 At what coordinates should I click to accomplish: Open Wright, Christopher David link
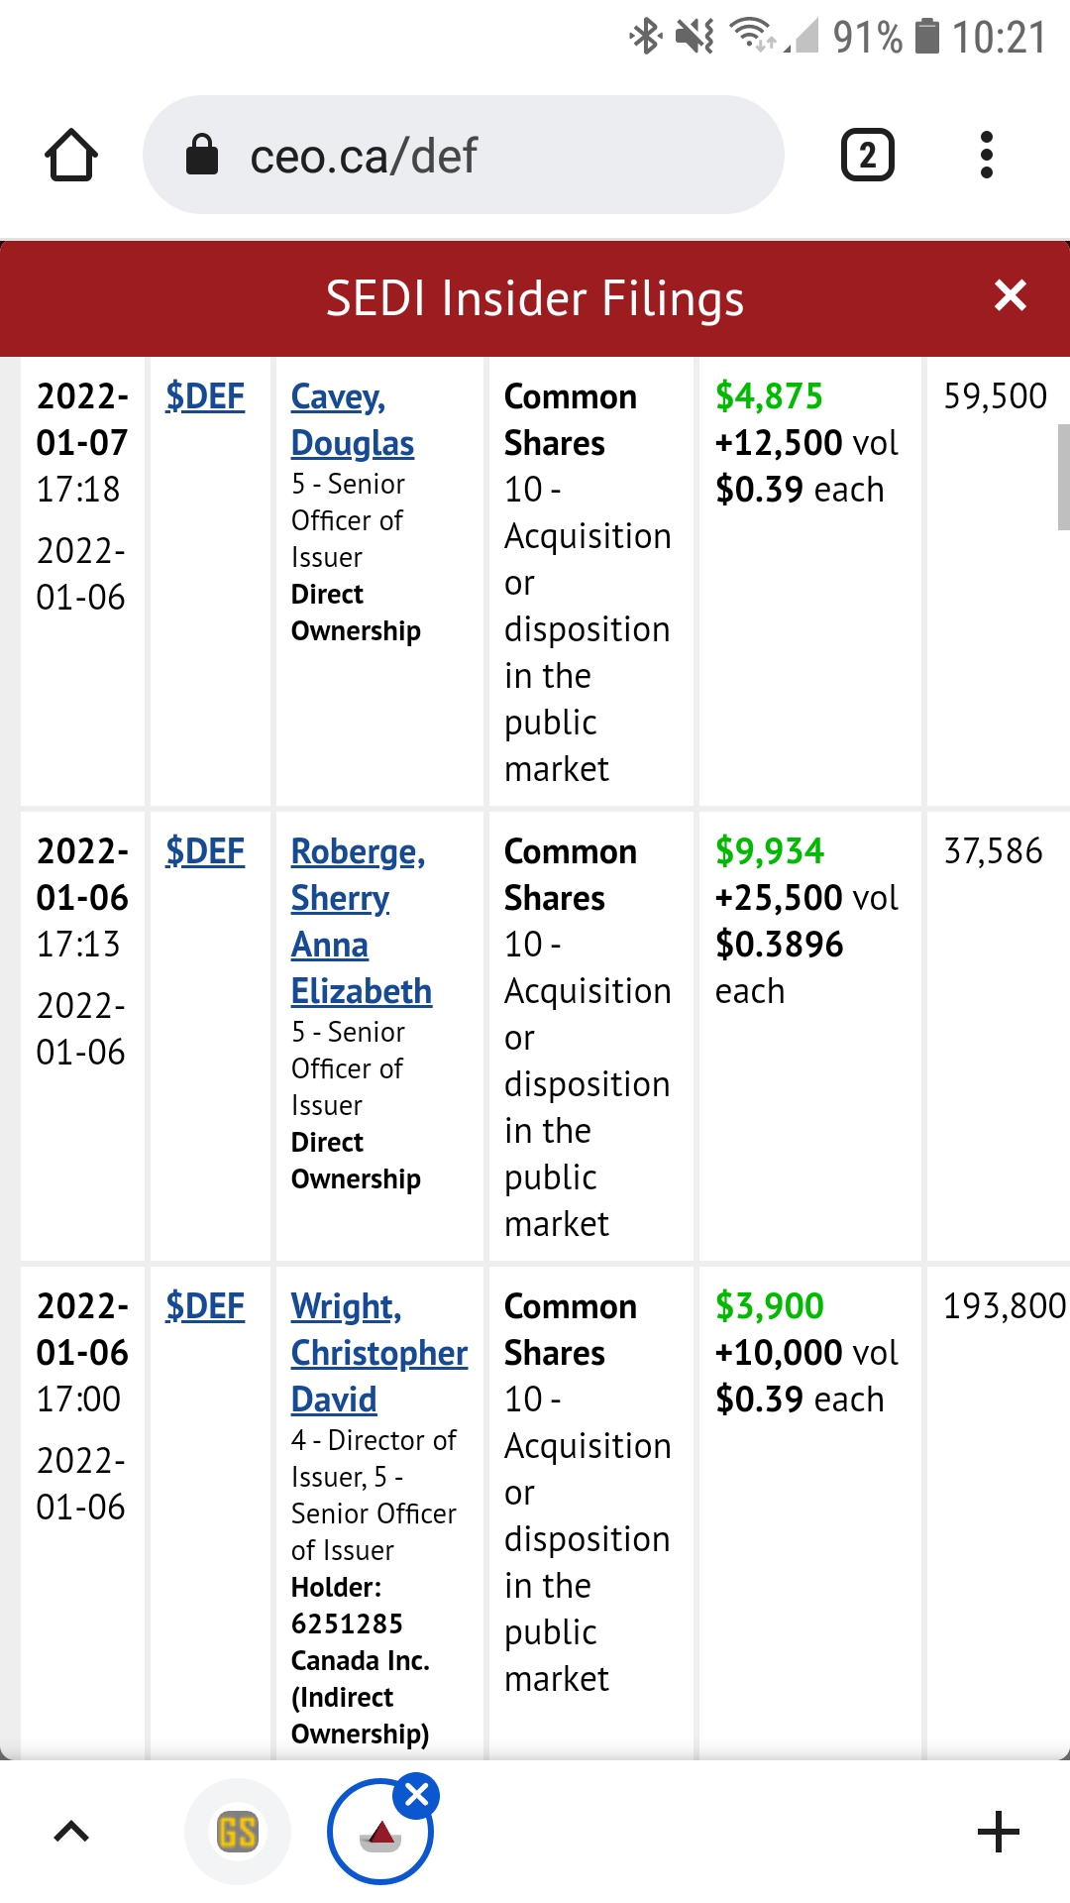coord(378,1353)
